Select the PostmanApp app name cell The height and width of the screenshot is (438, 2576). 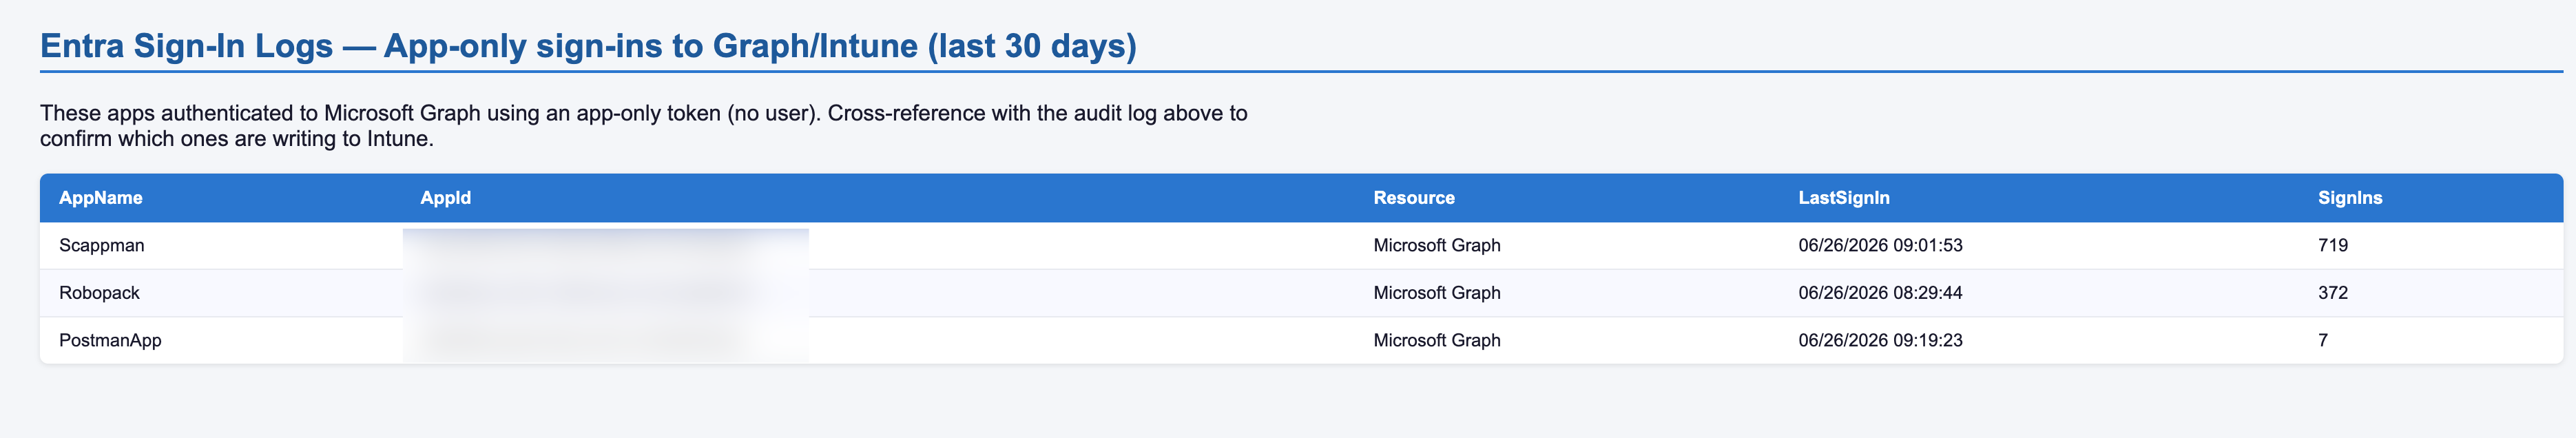110,340
